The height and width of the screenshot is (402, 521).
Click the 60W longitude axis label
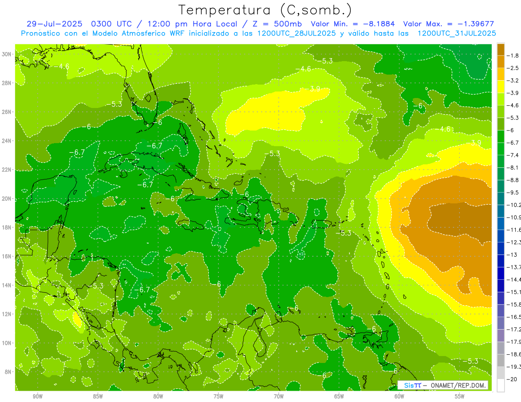click(399, 396)
